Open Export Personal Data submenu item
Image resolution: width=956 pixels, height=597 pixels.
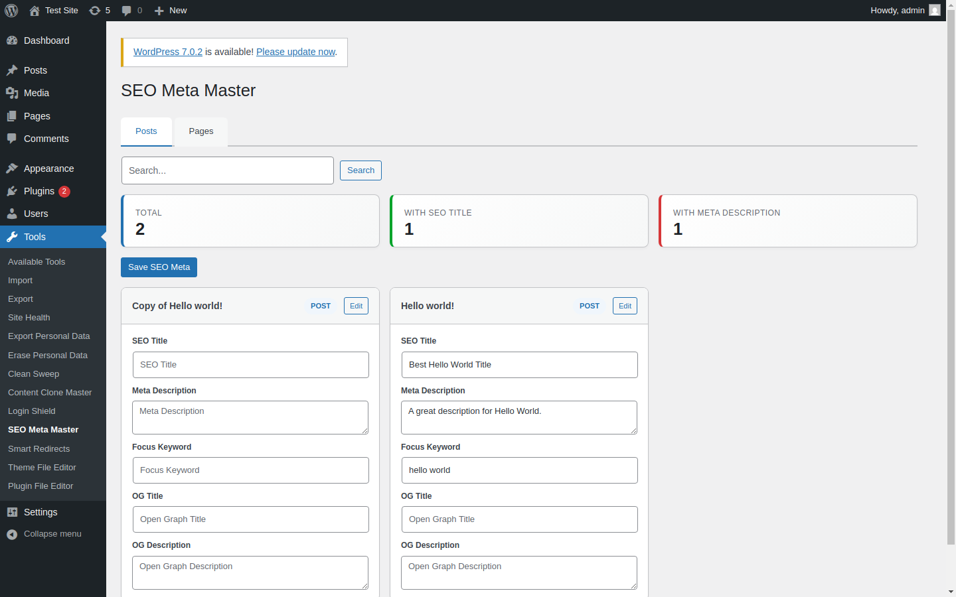pos(49,336)
